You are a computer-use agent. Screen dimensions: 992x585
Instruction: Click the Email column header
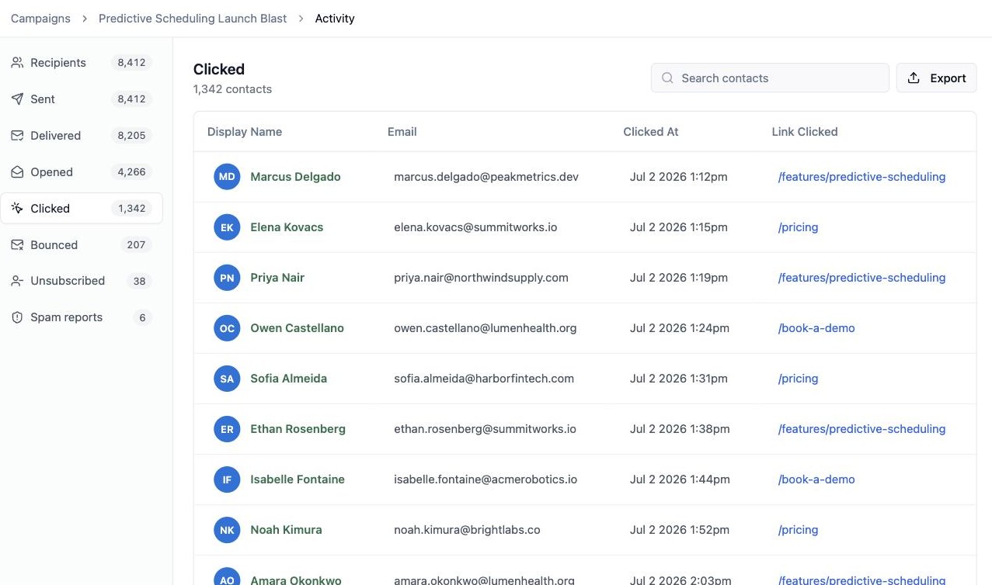(x=402, y=132)
